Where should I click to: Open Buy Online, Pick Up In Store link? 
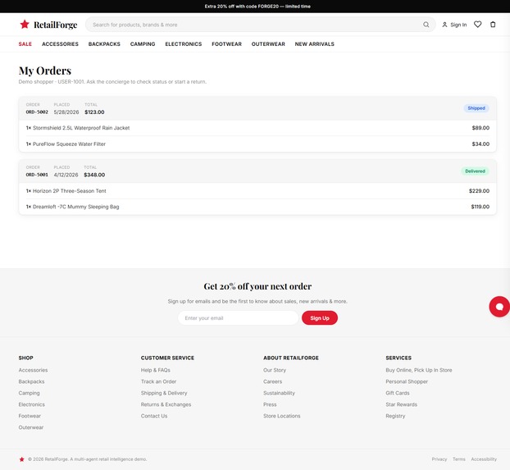click(419, 370)
